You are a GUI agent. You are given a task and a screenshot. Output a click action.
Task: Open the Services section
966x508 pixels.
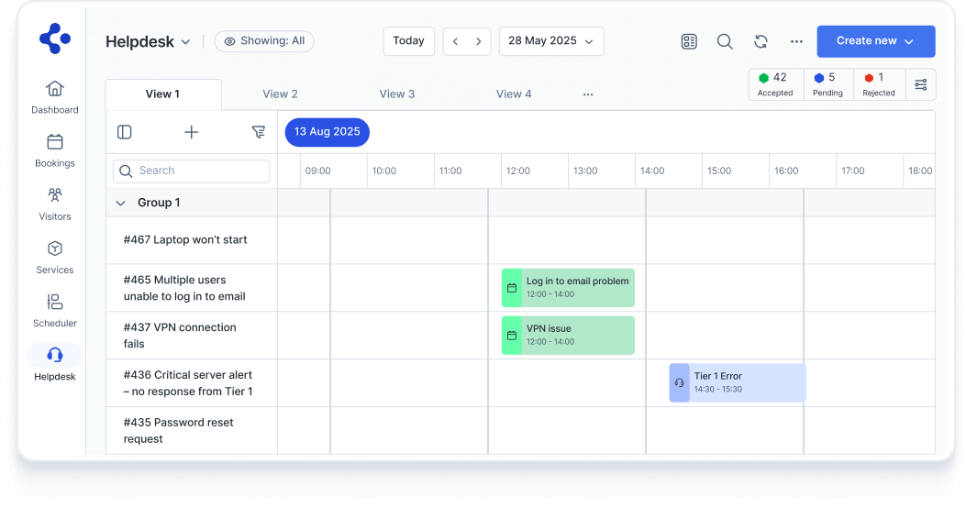click(55, 256)
